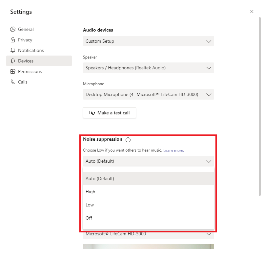Open the Speaker device dropdown
The width and height of the screenshot is (262, 261).
point(148,68)
